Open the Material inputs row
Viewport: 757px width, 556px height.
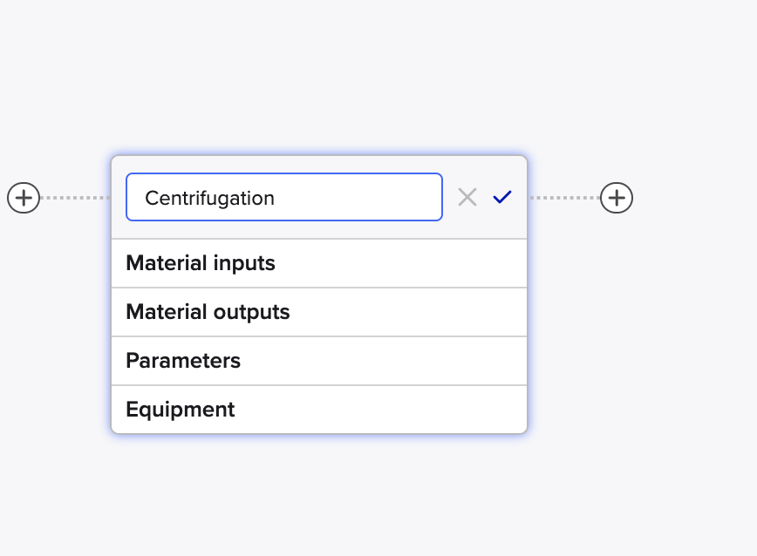[x=319, y=263]
